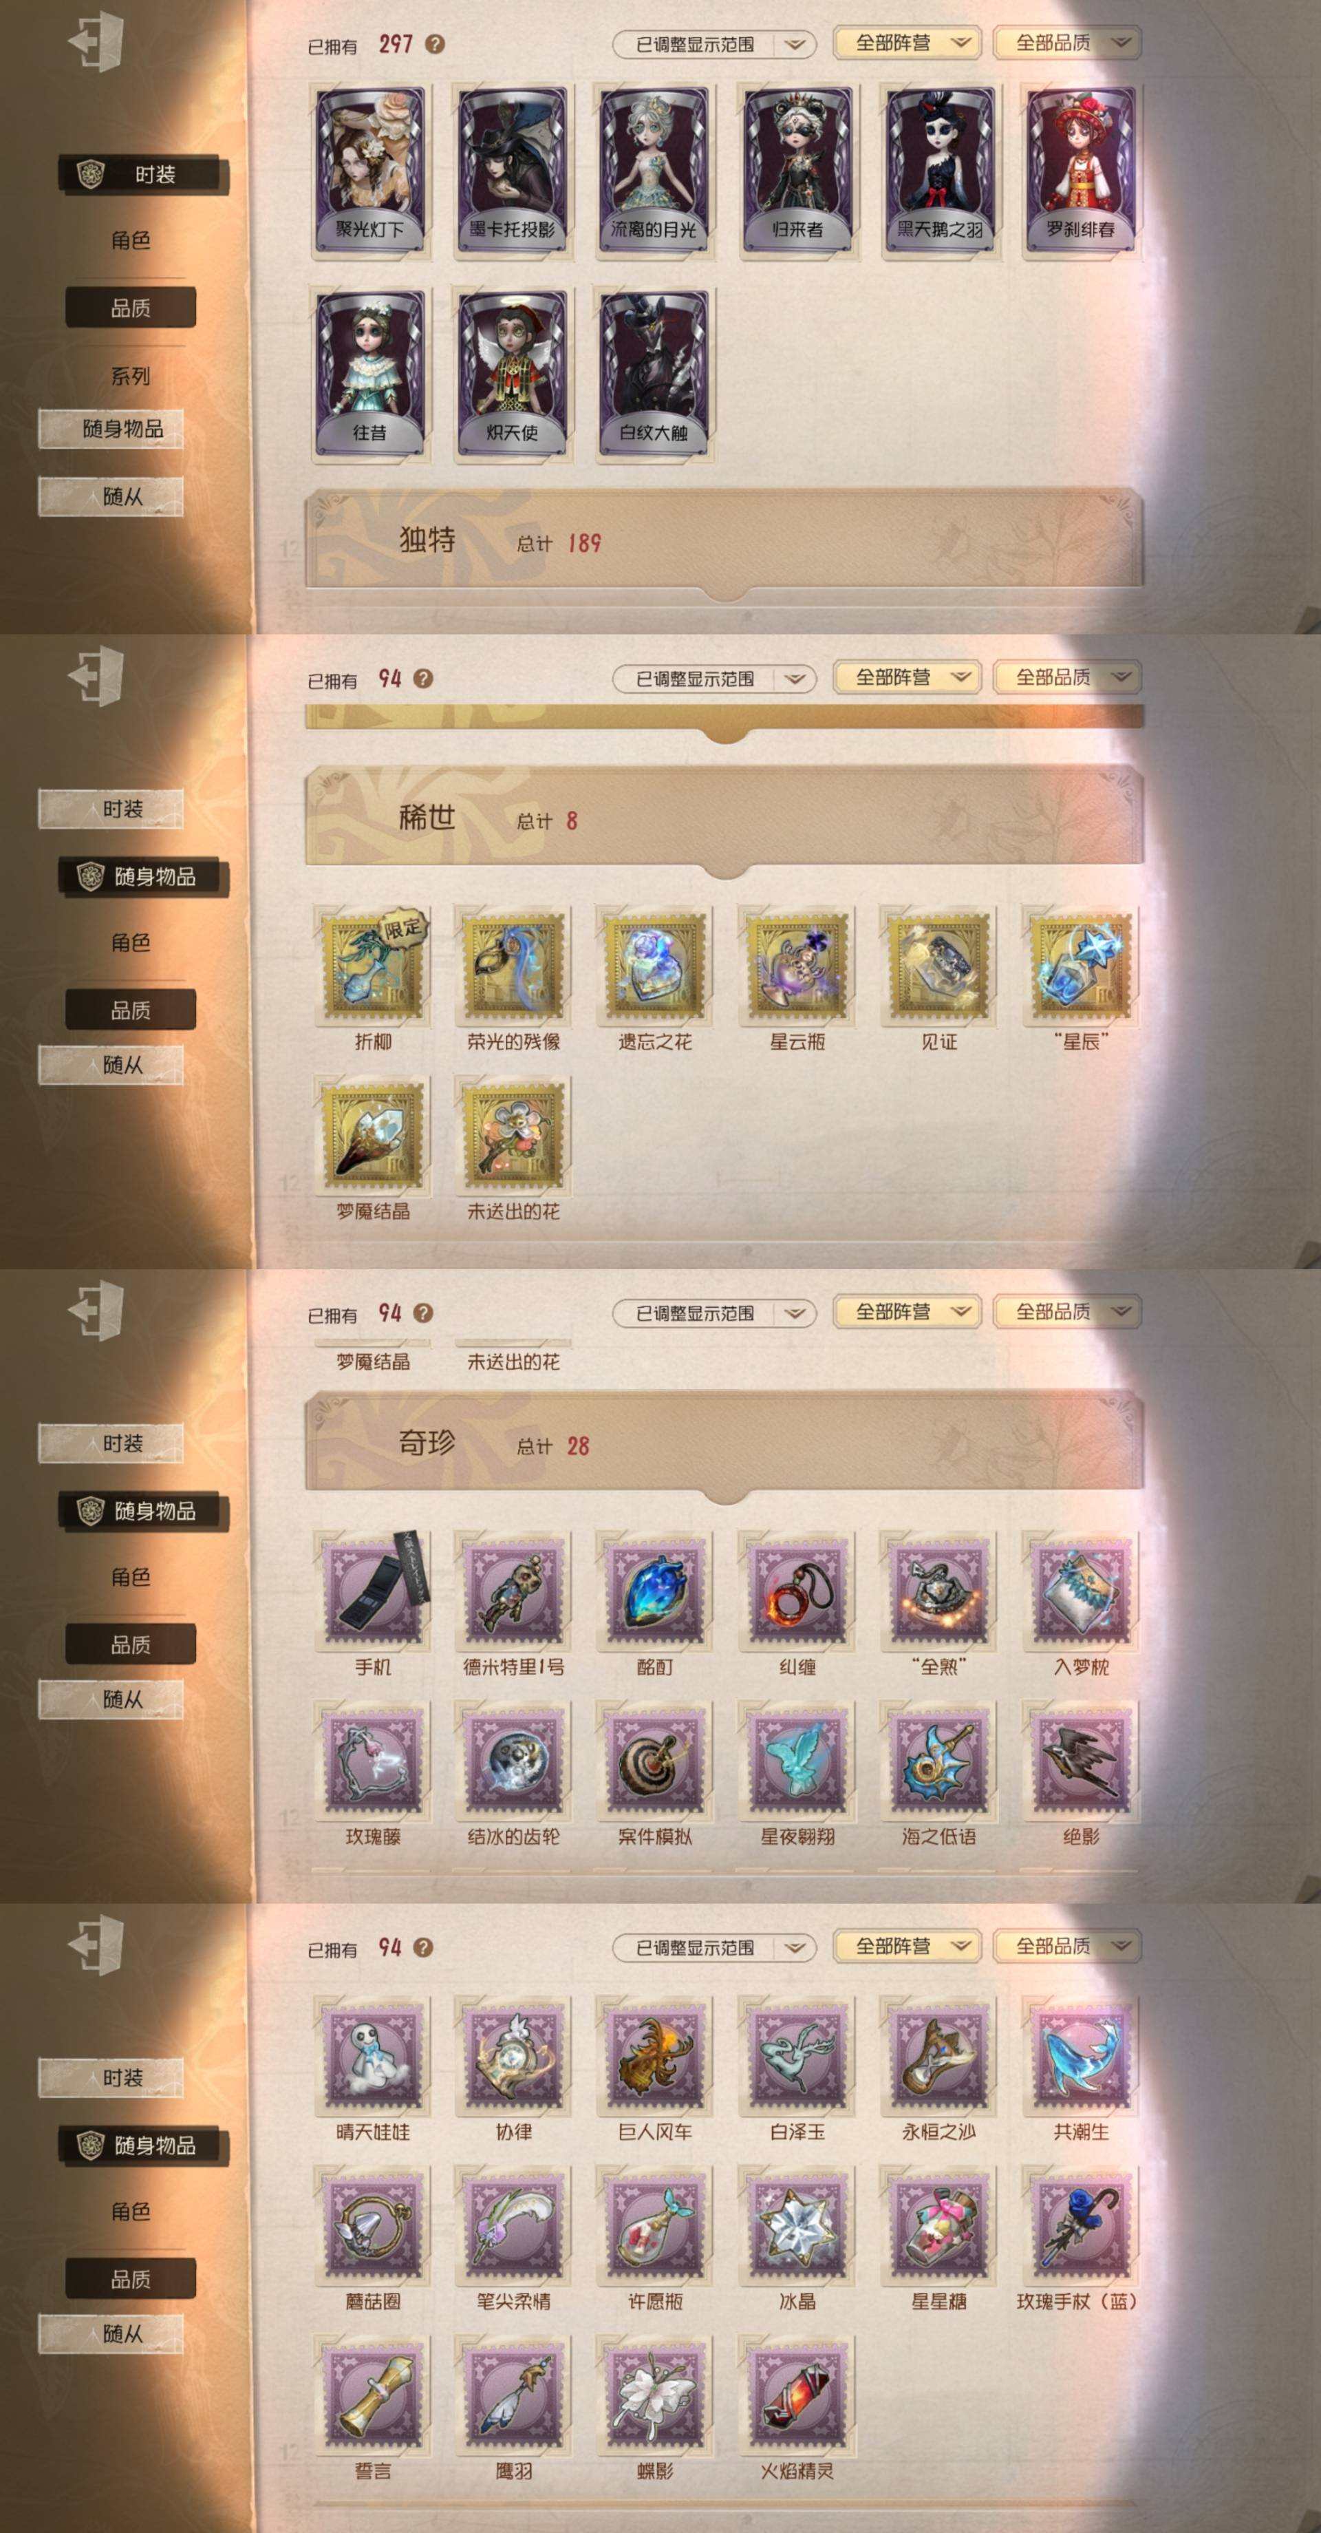Choose the 星云瓶 accessory icon
This screenshot has height=2533, width=1321.
[797, 964]
